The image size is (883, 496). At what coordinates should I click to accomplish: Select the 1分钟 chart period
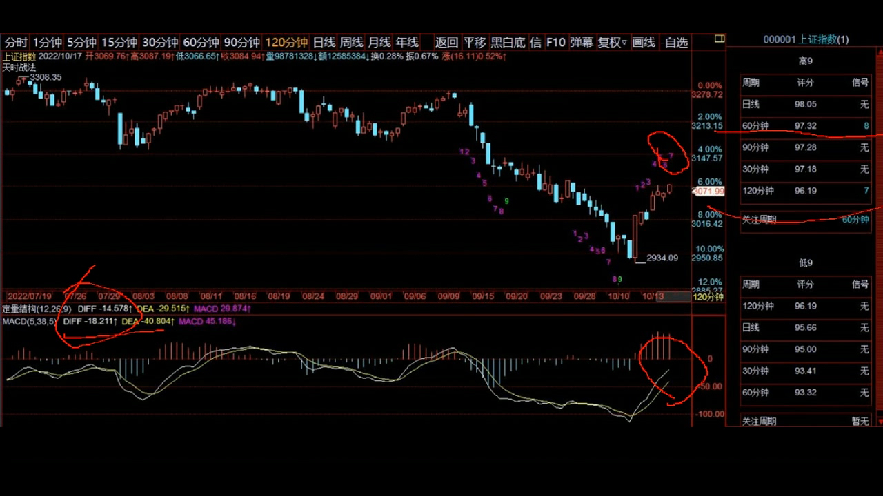click(x=48, y=42)
